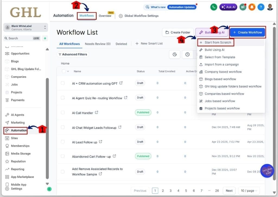This screenshot has width=278, height=197.
Task: Open the Automation Updates what's new banner
Action: pyautogui.click(x=182, y=7)
